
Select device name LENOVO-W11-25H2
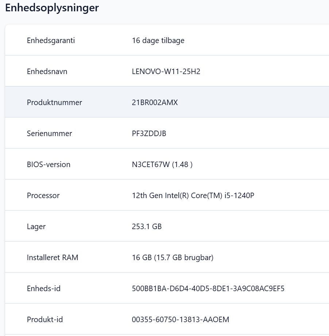point(166,72)
